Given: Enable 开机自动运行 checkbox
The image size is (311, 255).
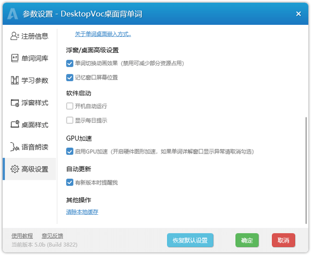Looking at the screenshot, I should [69, 106].
